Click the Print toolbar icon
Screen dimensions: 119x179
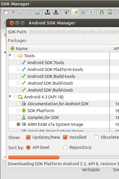tap(37, 12)
